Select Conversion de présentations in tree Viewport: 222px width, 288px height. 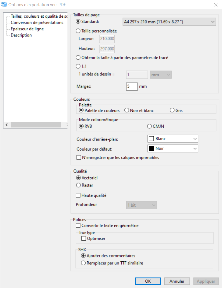click(37, 22)
